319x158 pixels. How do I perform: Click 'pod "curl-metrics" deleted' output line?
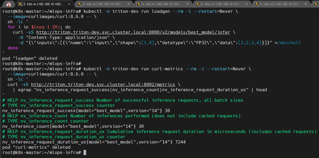36,147
